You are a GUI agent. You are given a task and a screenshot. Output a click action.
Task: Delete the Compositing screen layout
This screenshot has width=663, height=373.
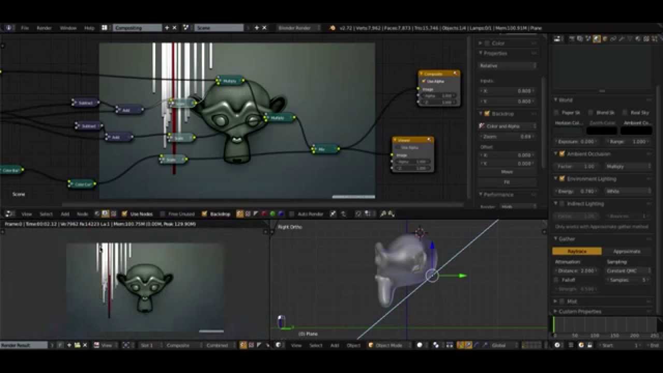(175, 27)
